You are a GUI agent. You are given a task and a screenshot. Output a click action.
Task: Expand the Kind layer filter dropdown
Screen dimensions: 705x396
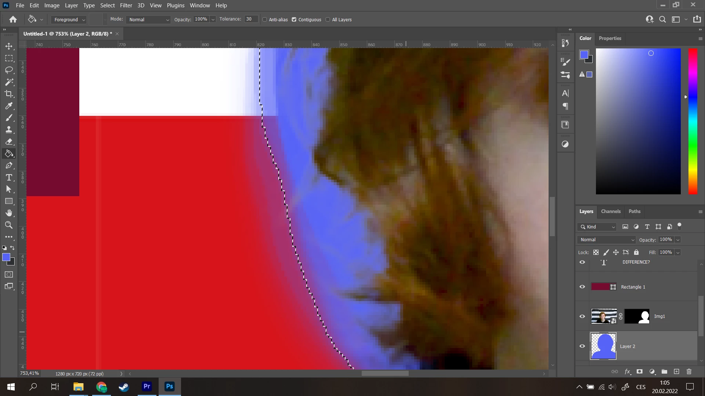point(597,227)
